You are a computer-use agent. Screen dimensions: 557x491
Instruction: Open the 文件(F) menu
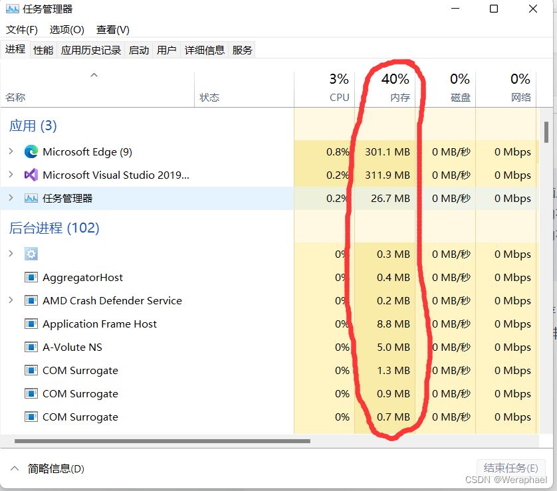click(22, 30)
